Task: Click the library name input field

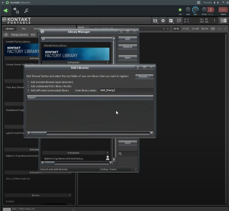Action: click(x=126, y=90)
